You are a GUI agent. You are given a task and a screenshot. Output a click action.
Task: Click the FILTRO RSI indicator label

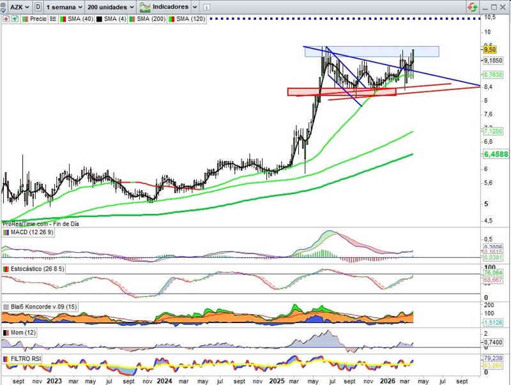[x=26, y=359]
